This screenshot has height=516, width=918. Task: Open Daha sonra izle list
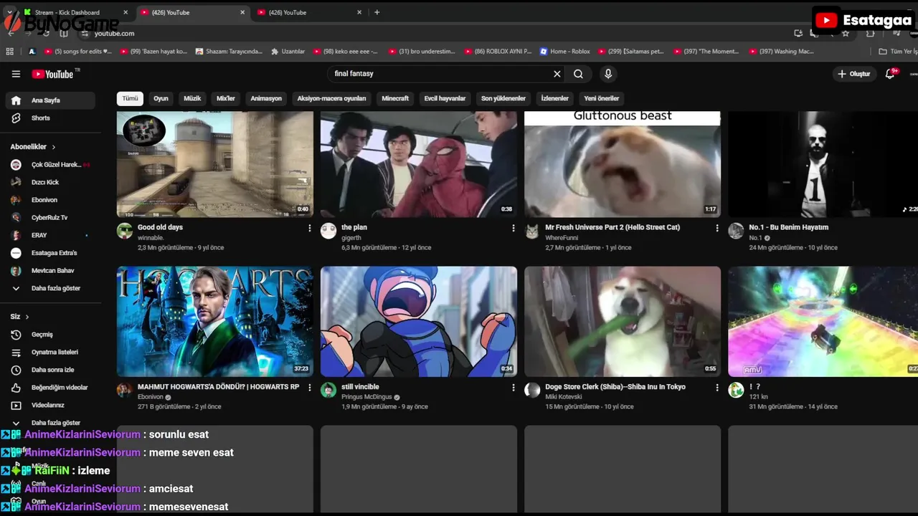pyautogui.click(x=50, y=370)
